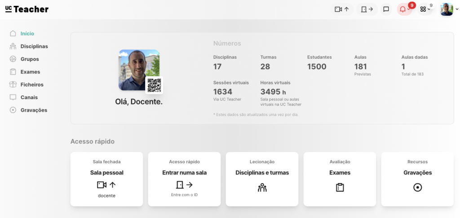
Task: Click the notification badge showing 9
Action: point(412,5)
